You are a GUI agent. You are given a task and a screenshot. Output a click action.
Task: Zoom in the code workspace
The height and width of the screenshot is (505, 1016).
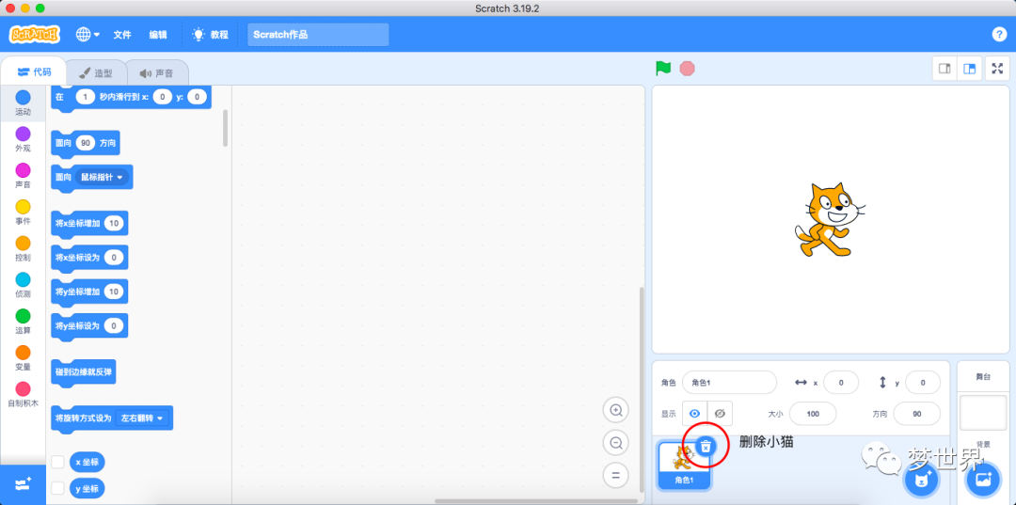point(615,410)
